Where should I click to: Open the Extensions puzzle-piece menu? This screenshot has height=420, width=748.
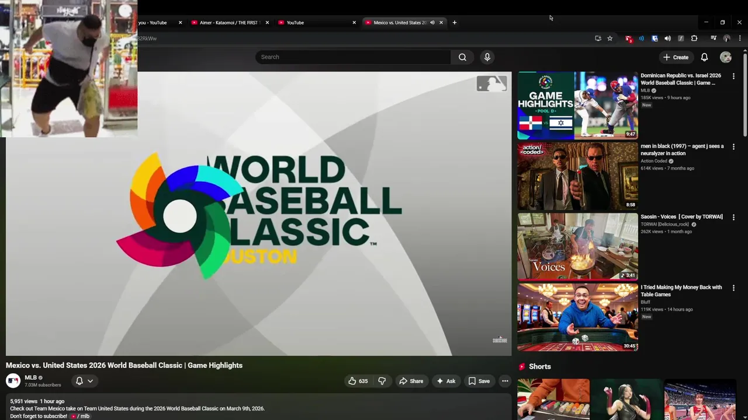pyautogui.click(x=694, y=38)
